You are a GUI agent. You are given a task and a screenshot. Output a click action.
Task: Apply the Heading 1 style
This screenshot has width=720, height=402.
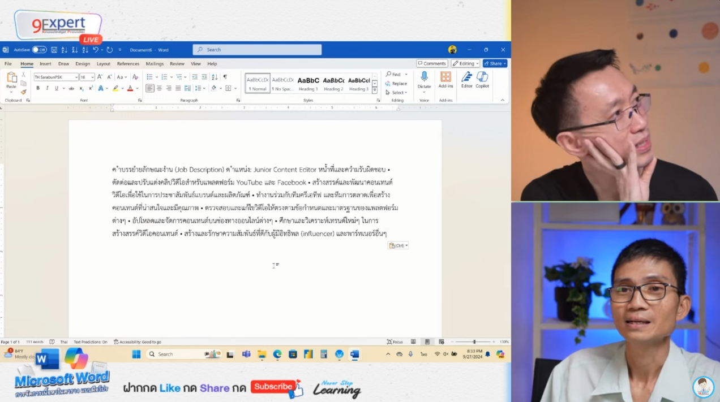(308, 83)
